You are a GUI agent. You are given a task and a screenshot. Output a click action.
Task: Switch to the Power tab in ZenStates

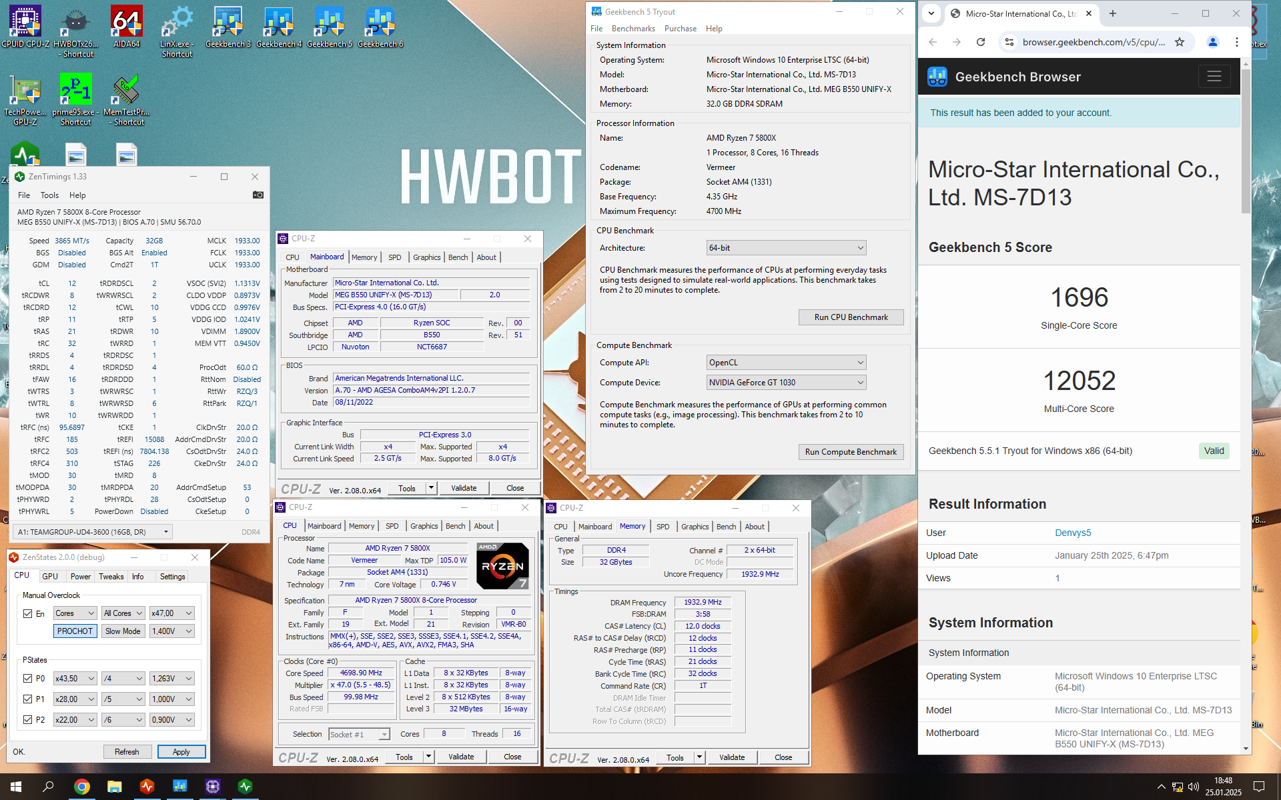tap(81, 577)
